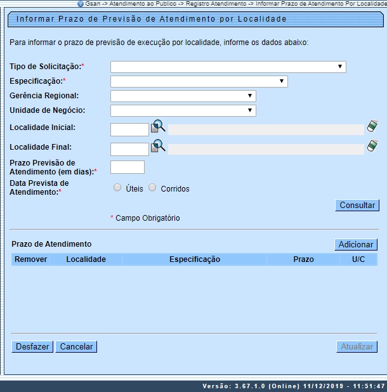Click the Prazo de Atendimento section title
Screen dimensions: 387x392
[x=51, y=244]
